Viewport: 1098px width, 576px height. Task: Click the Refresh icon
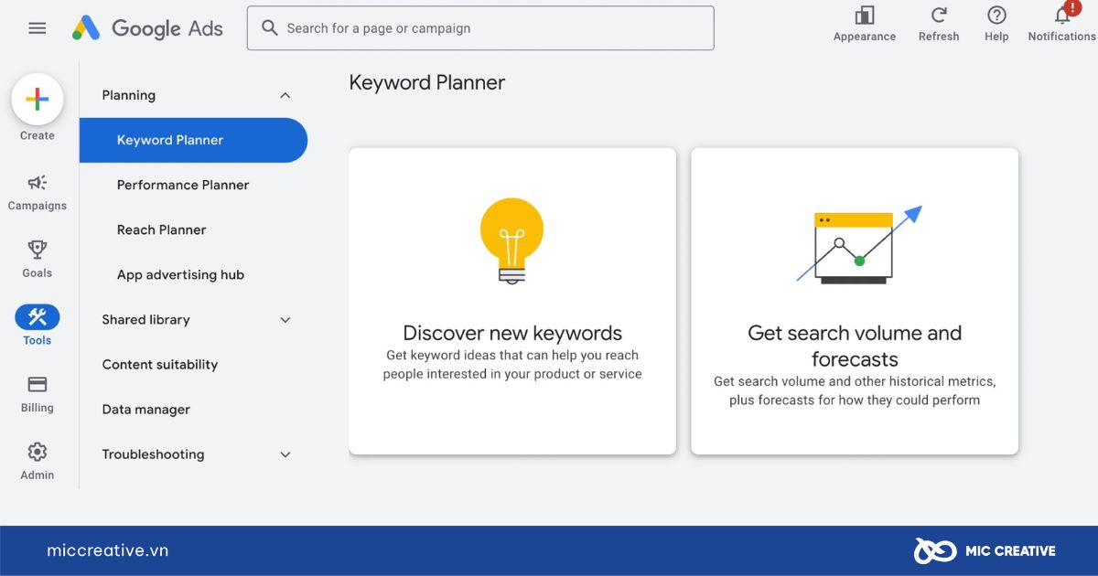(x=939, y=16)
